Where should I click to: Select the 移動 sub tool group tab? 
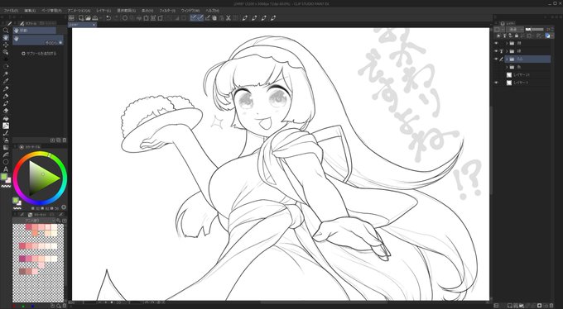[x=35, y=31]
